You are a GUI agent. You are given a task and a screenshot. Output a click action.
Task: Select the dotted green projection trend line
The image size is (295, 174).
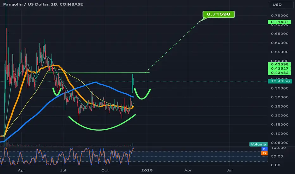pos(173,47)
